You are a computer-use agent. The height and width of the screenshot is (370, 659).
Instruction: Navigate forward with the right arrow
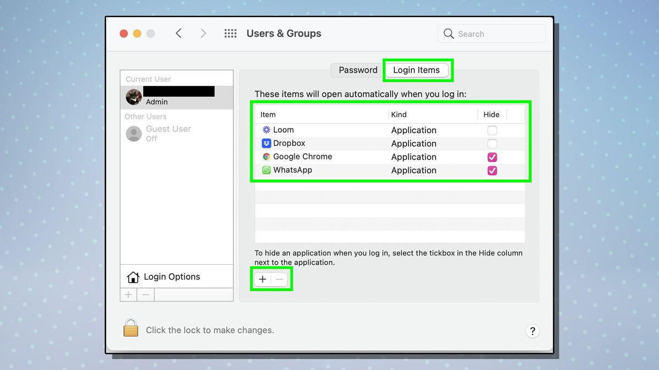(x=203, y=33)
